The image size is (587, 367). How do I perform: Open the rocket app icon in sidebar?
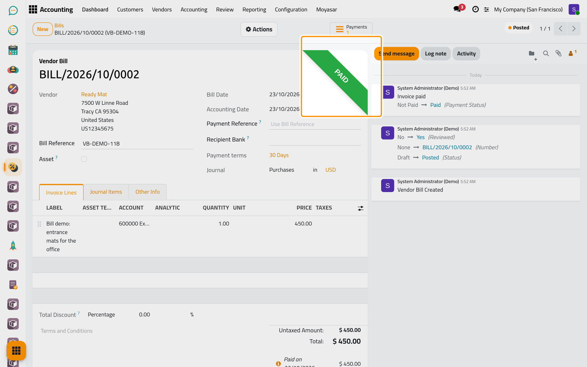pos(13,246)
